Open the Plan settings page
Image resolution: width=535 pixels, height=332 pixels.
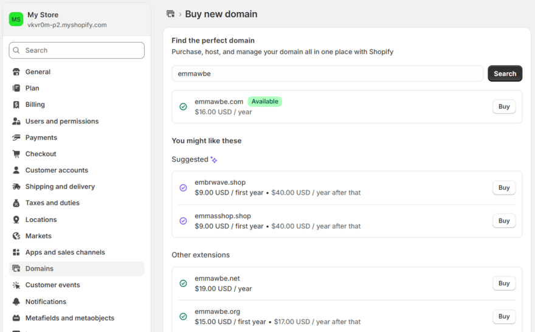coord(32,88)
